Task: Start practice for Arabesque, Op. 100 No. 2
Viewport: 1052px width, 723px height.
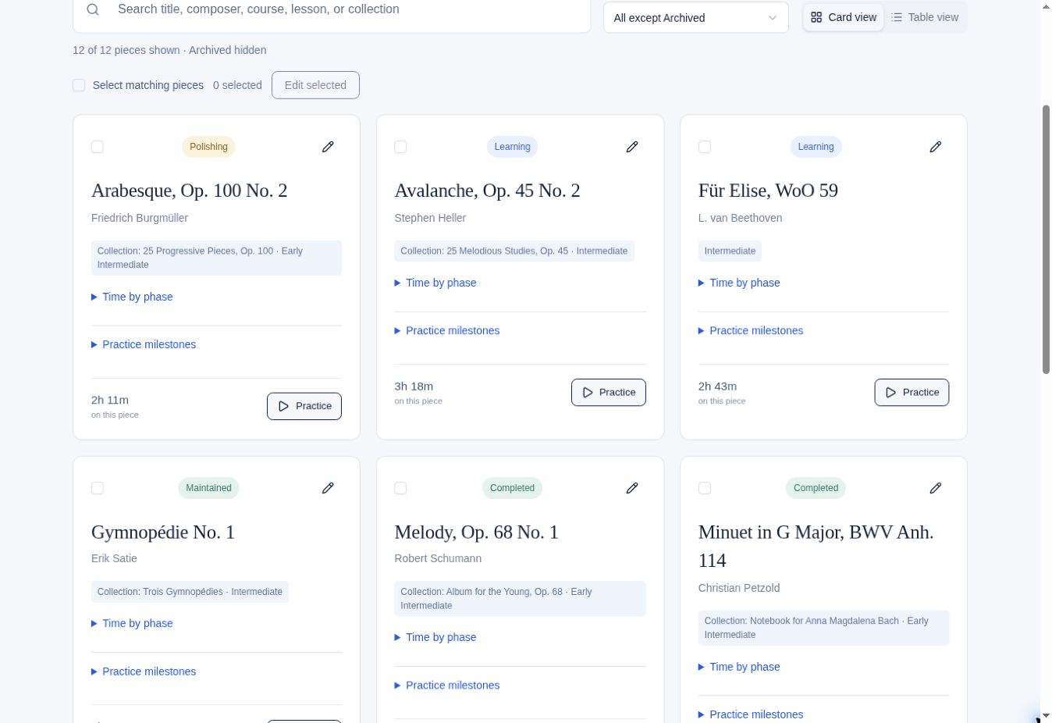Action: [x=304, y=406]
